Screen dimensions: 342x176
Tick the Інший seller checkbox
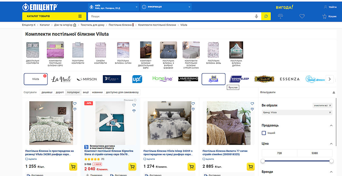pyautogui.click(x=264, y=133)
